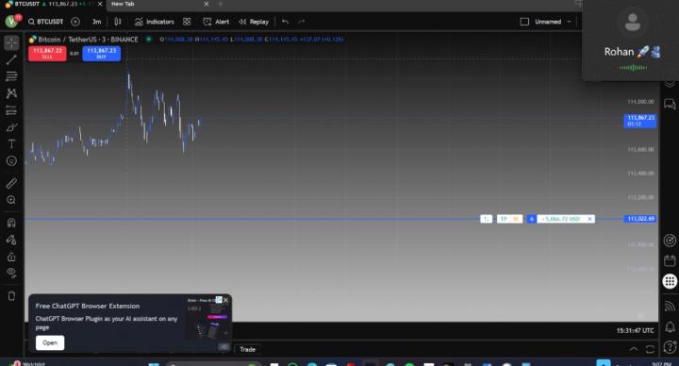
Task: Open the emoji and icons tool
Action: [x=11, y=161]
